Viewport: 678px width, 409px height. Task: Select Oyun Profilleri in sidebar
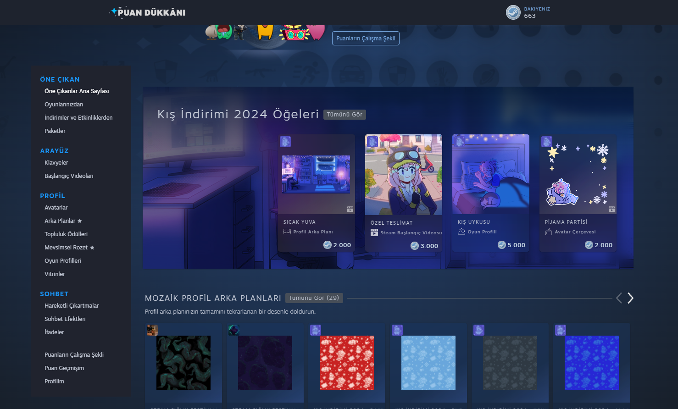point(63,261)
